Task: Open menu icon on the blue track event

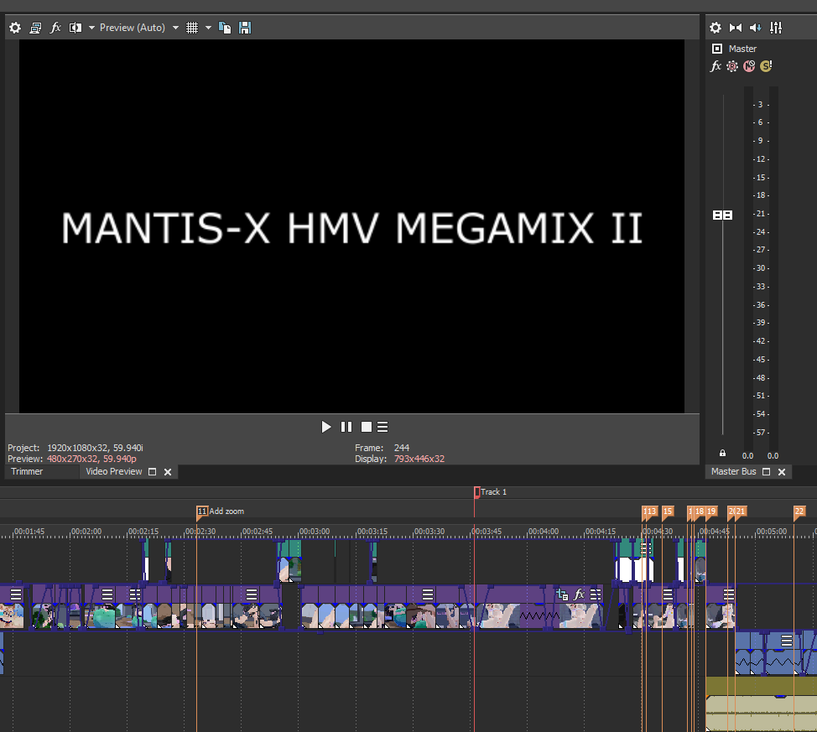Action: point(787,641)
